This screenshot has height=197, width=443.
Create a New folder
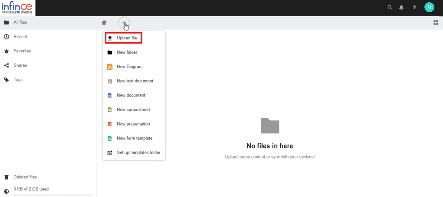point(127,52)
